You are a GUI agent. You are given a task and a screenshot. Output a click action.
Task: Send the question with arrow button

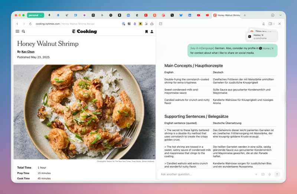click(277, 174)
